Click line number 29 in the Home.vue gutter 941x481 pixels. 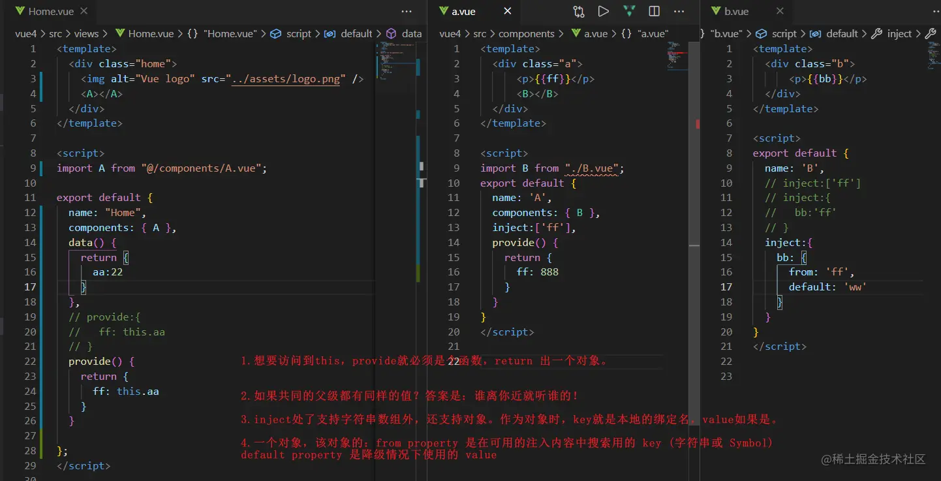(30, 465)
